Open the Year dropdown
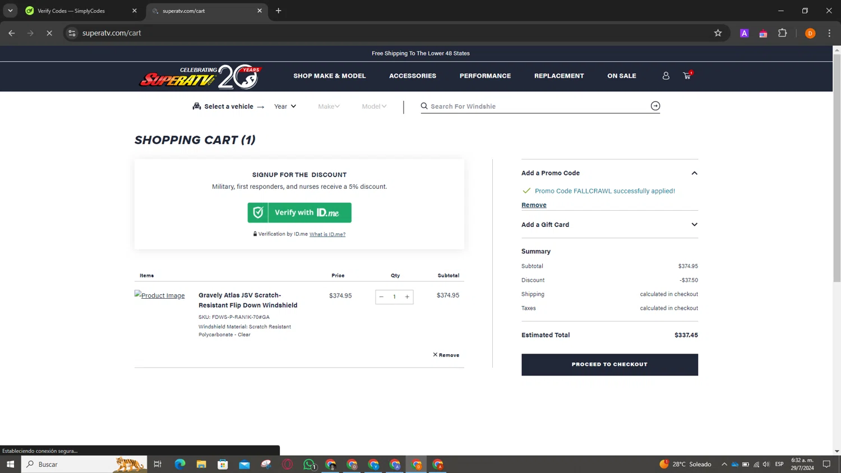 click(x=285, y=106)
